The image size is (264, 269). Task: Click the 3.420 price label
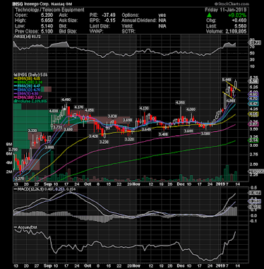point(93,137)
